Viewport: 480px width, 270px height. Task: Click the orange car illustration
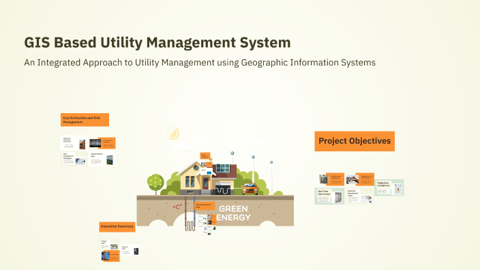pos(250,189)
